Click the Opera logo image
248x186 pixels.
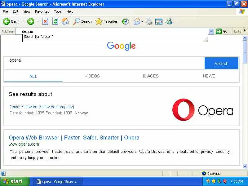point(203,110)
